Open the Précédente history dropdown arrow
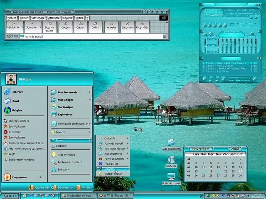 pos(20,27)
